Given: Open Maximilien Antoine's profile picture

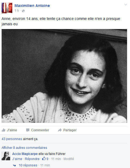Looking at the screenshot, I should coord(7,8).
